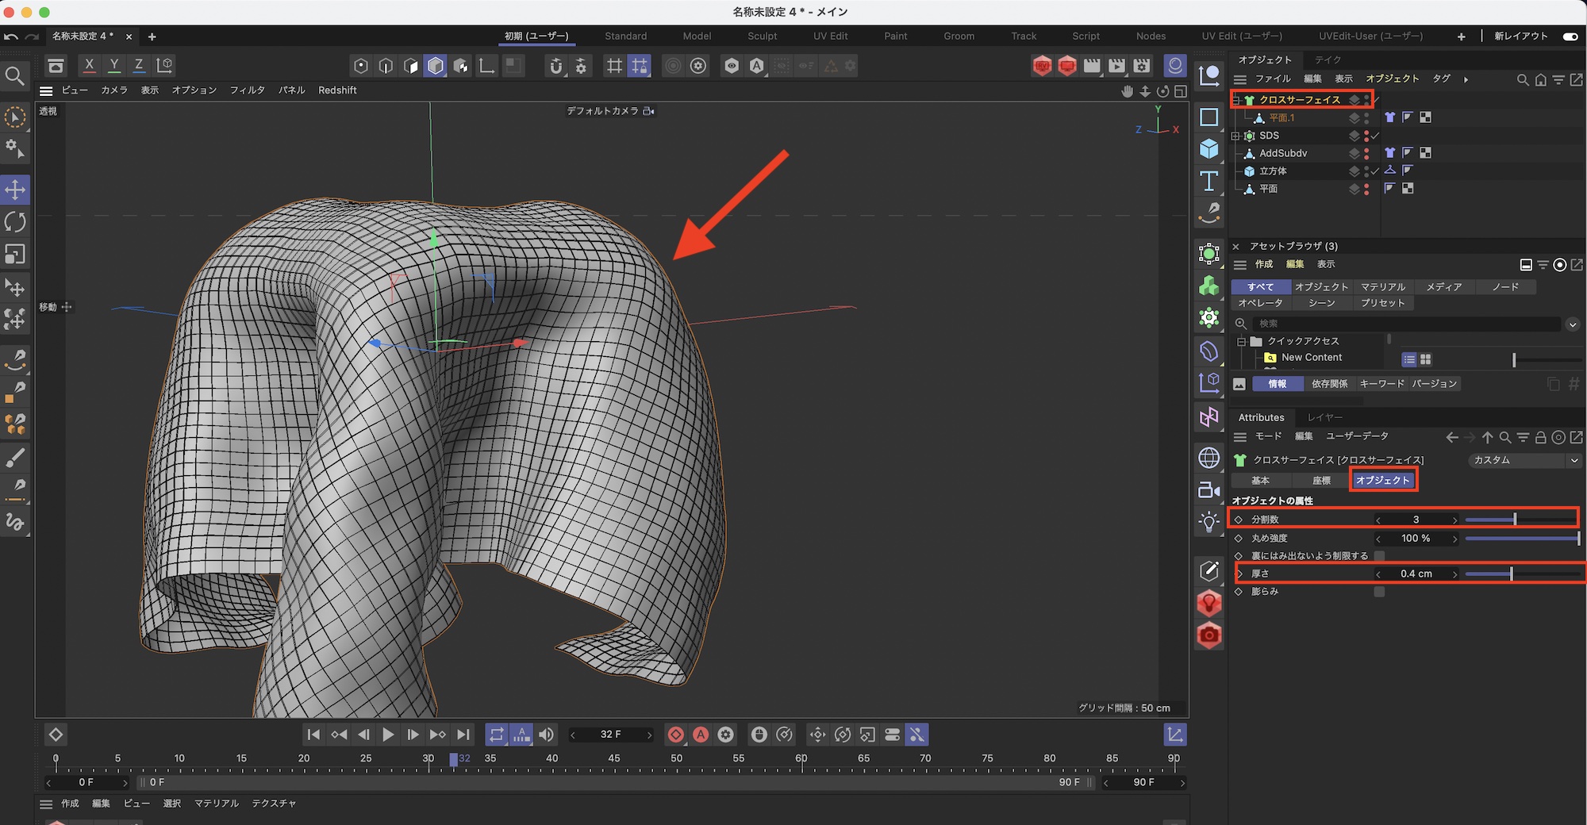Enable the 膨らみ checkbox
1587x825 pixels.
coord(1379,592)
